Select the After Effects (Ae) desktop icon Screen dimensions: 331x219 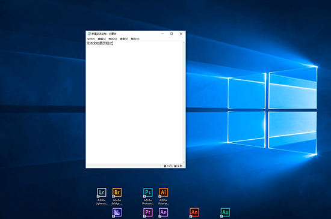pos(163,213)
